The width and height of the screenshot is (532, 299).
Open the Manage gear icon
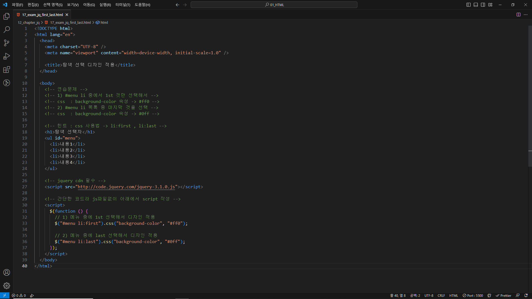(7, 285)
